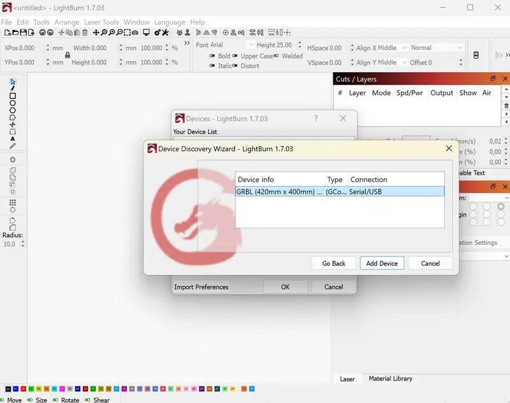Click the New file icon in toolbar
The width and height of the screenshot is (510, 403).
8,33
